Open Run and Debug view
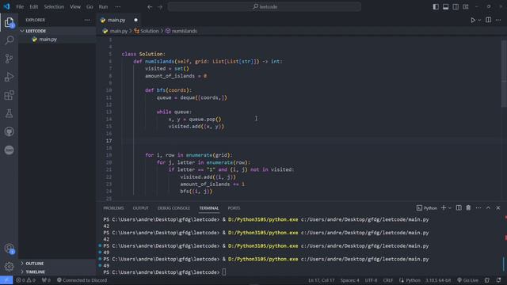The image size is (507, 285). (9, 77)
